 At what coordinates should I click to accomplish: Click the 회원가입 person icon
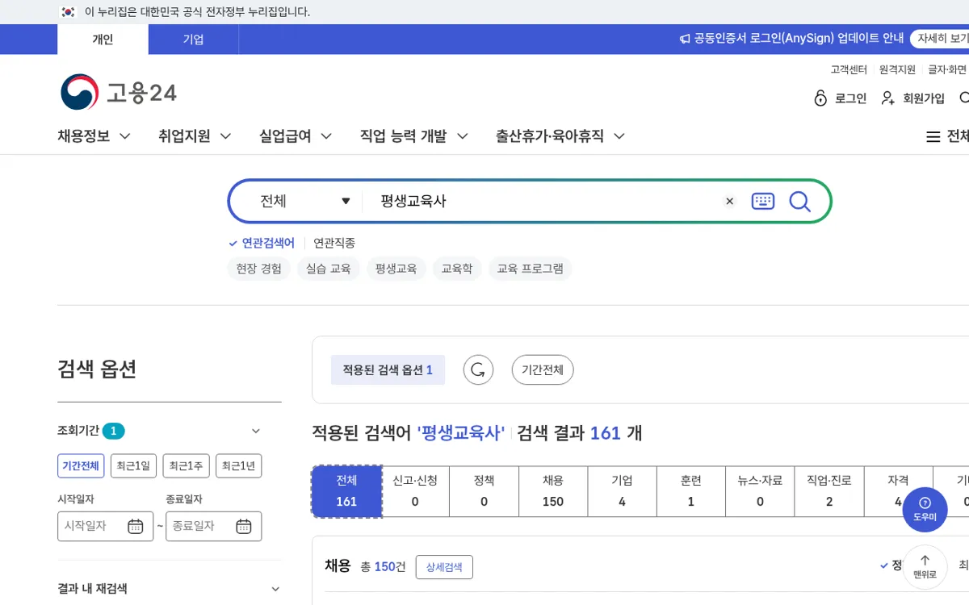coord(888,98)
